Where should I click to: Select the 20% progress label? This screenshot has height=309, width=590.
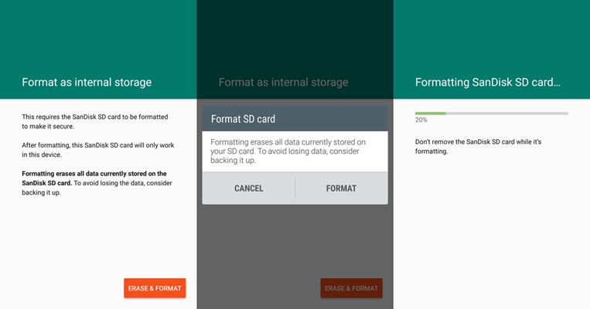coord(421,120)
